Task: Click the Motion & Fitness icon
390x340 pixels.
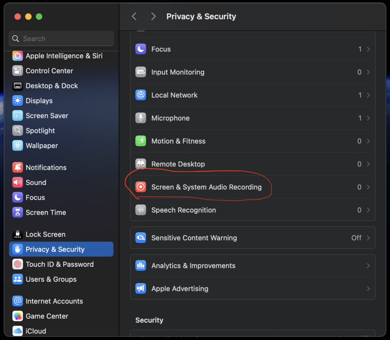Action: 141,141
